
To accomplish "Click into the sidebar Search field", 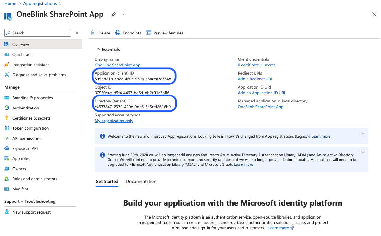I will [x=38, y=33].
